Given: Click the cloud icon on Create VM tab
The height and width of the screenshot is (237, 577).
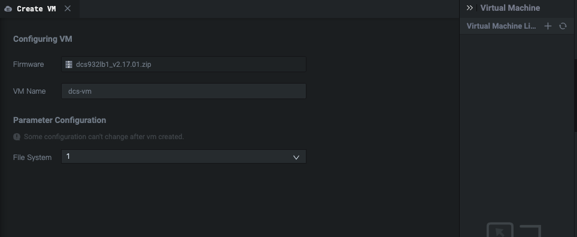Looking at the screenshot, I should pyautogui.click(x=8, y=9).
